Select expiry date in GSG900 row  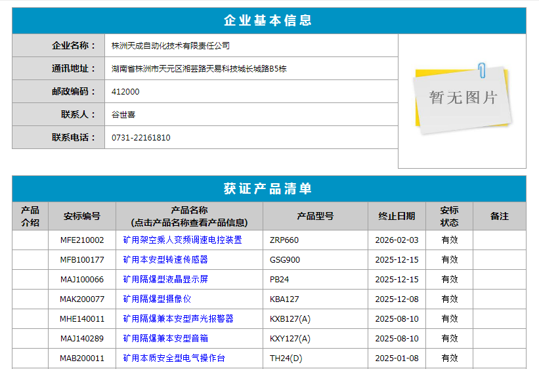coord(397,259)
